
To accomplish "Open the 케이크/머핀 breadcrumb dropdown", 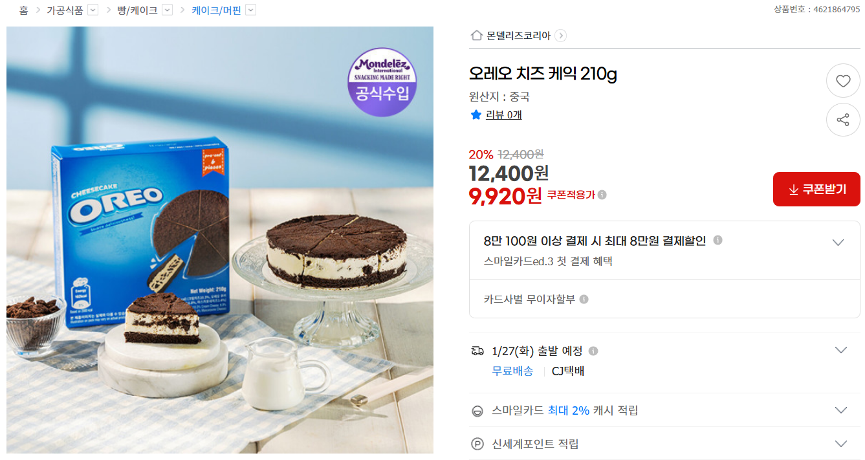I will point(251,10).
